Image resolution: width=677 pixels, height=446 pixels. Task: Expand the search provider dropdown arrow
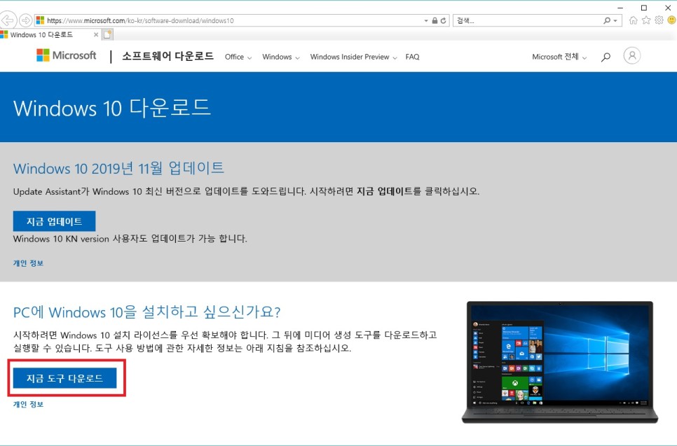click(615, 20)
